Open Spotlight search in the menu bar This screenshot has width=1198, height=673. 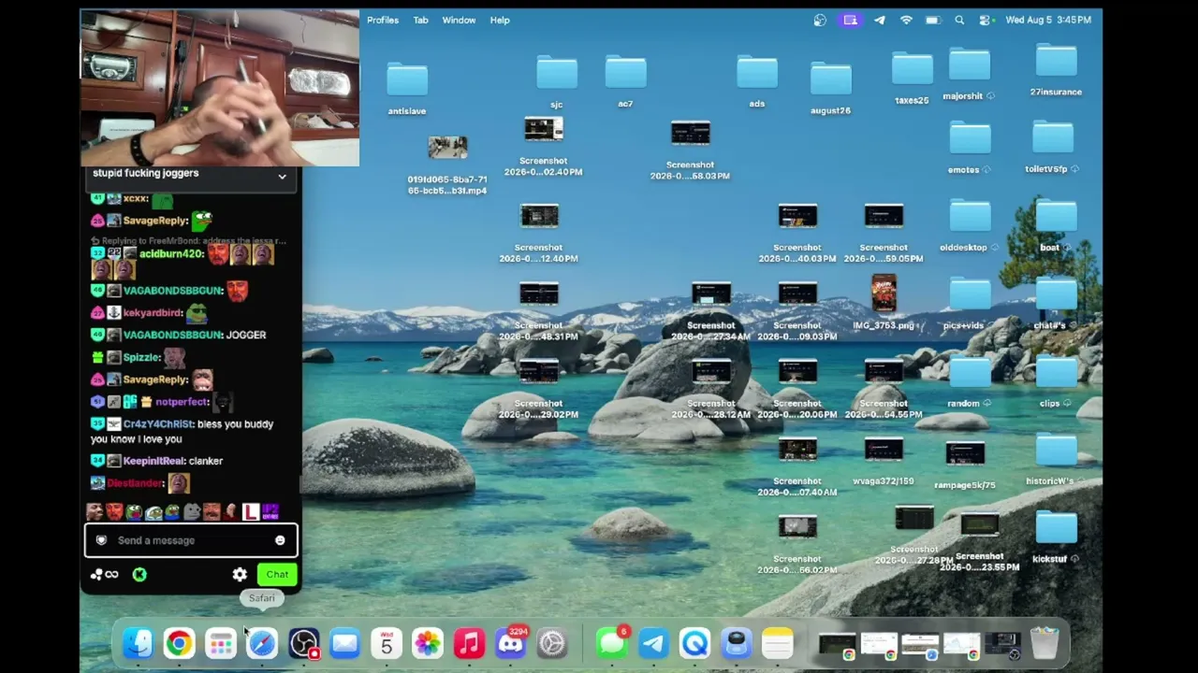tap(959, 20)
